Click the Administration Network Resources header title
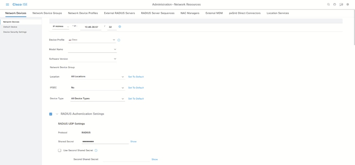Image resolution: width=355 pixels, height=165 pixels. [x=176, y=4]
